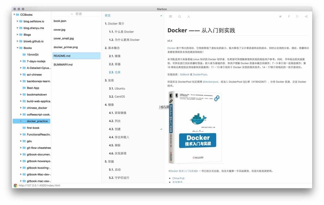Image resolution: width=324 pixels, height=205 pixels.
Task: Open section 3.2. CentOS
Action: coord(117,97)
